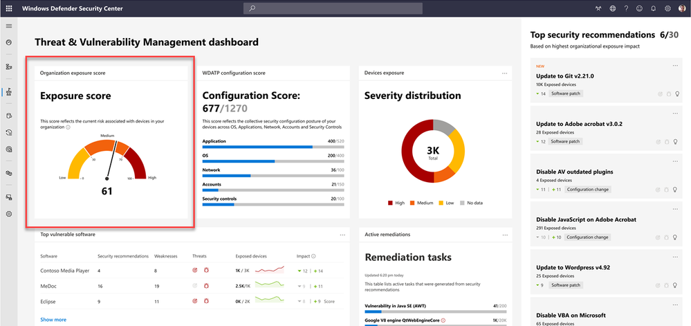
Task: Open Top vulnerable software ellipsis menu
Action: click(x=342, y=235)
